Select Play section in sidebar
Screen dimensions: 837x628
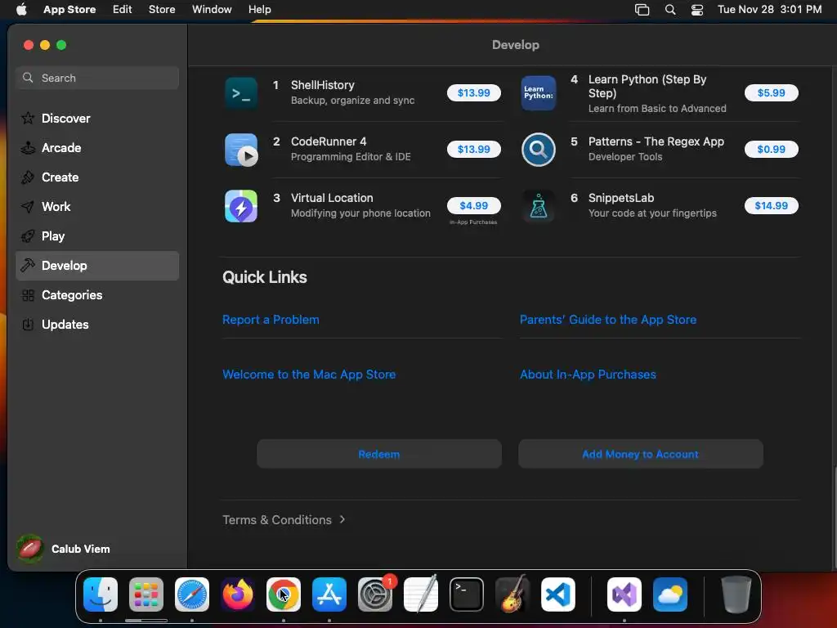pos(97,236)
